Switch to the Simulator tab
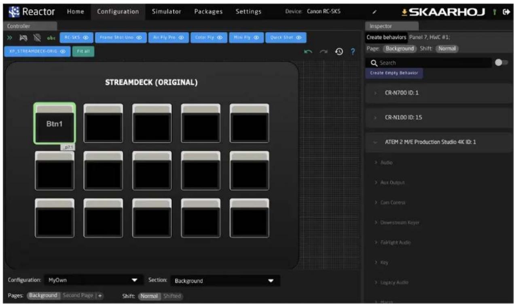 coord(166,11)
